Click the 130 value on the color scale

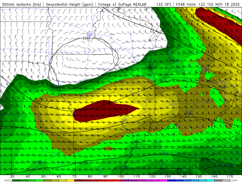pos(168,177)
